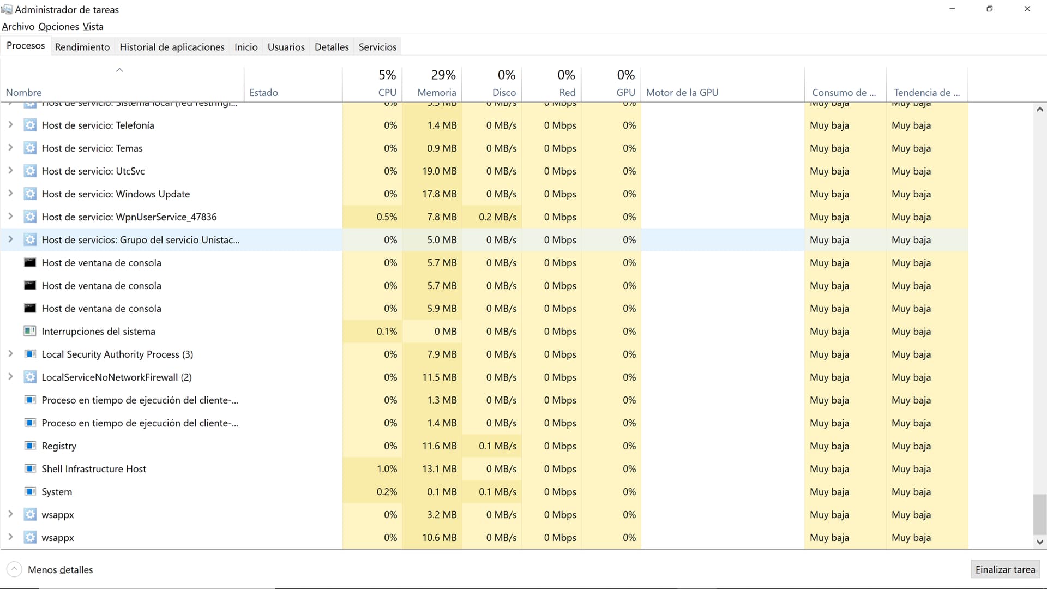The image size is (1047, 589).
Task: Switch to the Servicios tab
Action: click(x=377, y=47)
